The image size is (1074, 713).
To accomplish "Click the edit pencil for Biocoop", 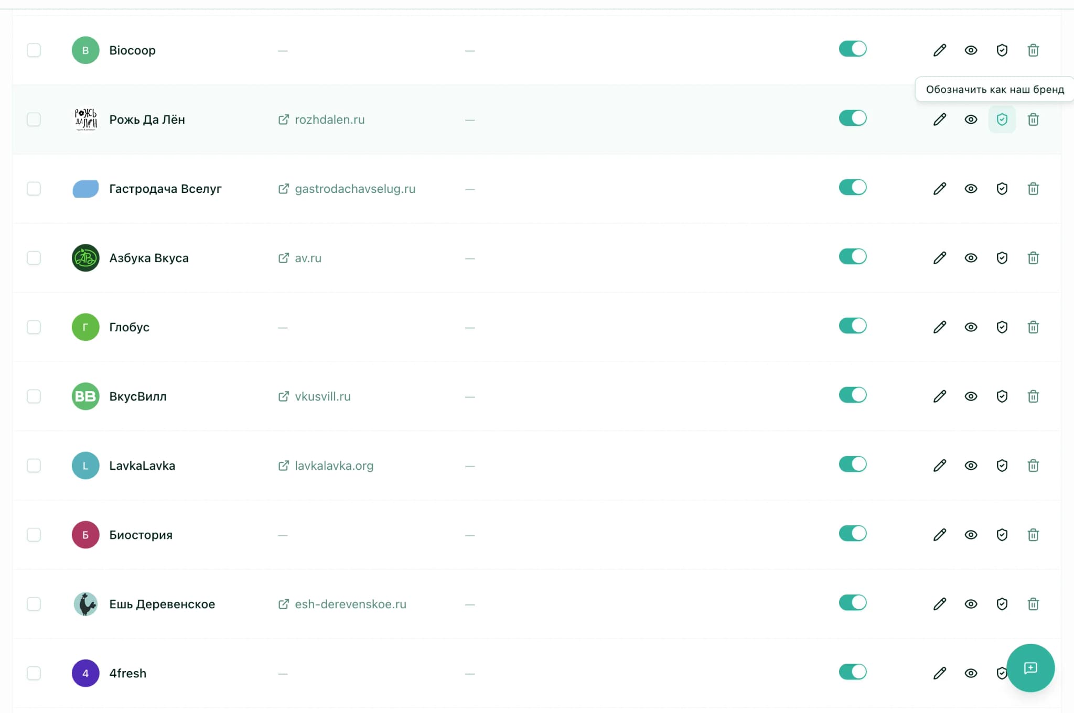I will point(940,50).
